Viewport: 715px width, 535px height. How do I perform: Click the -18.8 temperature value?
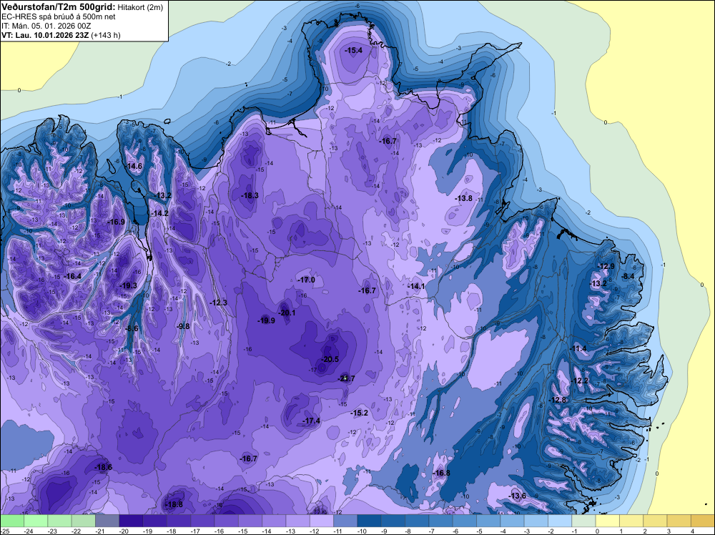174,504
